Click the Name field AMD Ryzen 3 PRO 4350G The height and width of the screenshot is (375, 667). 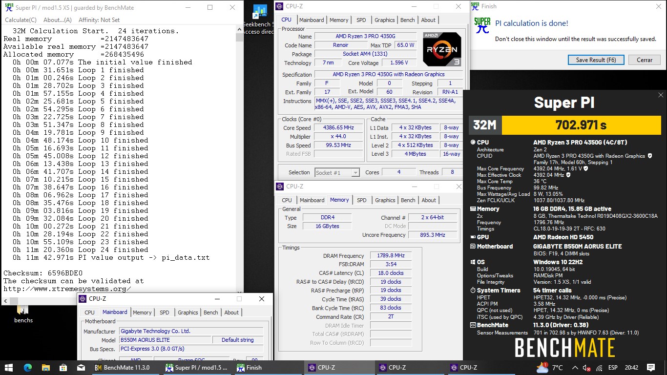[366, 37]
